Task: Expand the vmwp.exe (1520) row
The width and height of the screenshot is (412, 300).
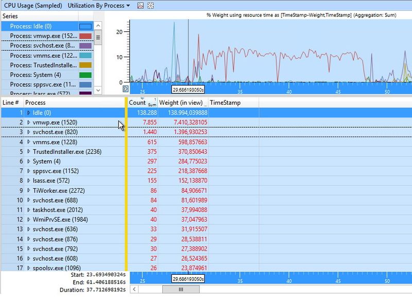Action: 29,123
